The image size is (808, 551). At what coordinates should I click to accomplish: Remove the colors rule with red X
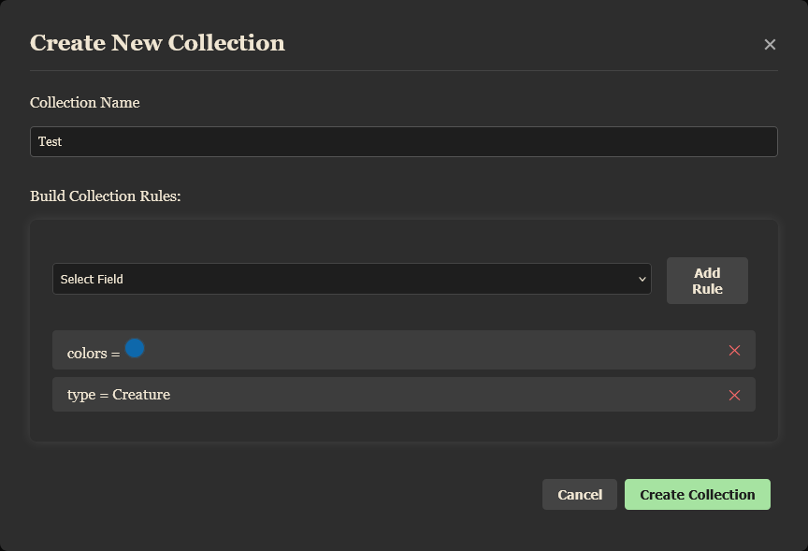click(x=734, y=350)
